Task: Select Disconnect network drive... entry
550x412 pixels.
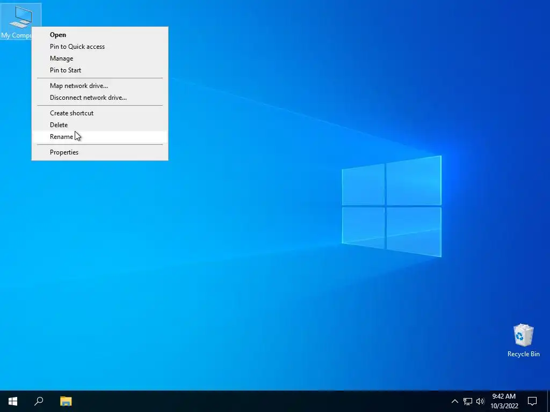Action: click(x=100, y=98)
